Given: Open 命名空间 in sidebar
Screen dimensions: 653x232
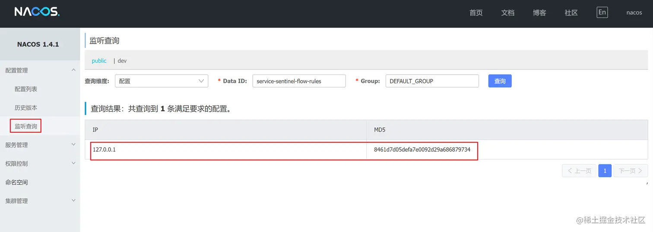Looking at the screenshot, I should pos(16,182).
